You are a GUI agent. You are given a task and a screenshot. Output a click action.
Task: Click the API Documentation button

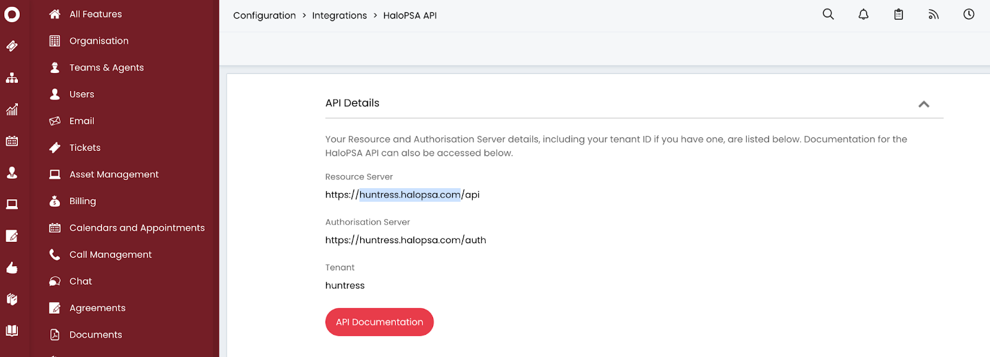point(379,322)
